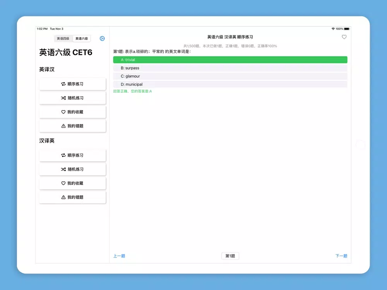The image size is (387, 290).
Task: Open 汉译英 我的收藏
Action: coord(72,183)
